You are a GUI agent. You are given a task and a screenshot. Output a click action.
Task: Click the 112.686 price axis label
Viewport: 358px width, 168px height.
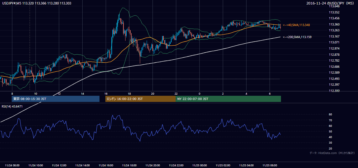(x=334, y=67)
